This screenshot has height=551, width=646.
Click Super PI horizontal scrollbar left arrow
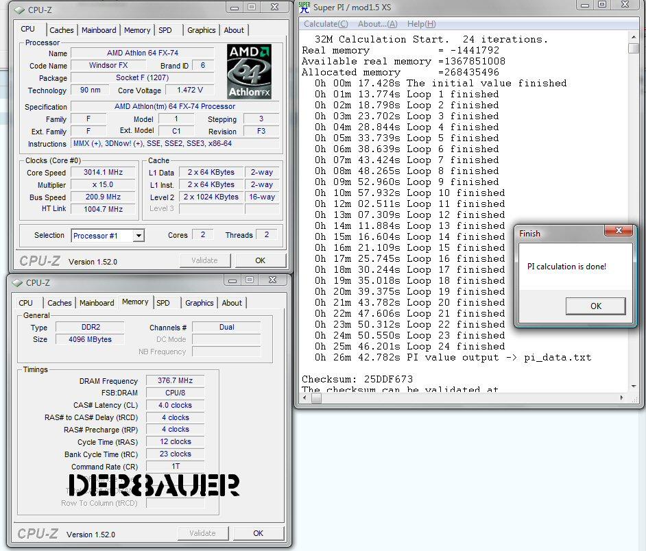pyautogui.click(x=305, y=397)
